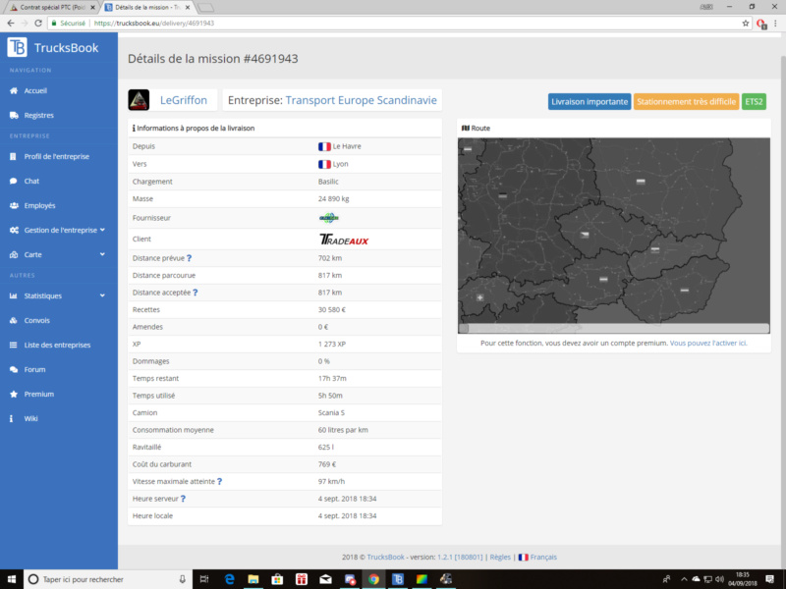The height and width of the screenshot is (589, 786).
Task: Open the Registres menu item
Action: [59, 115]
